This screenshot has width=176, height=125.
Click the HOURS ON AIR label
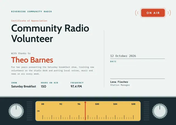[50, 83]
